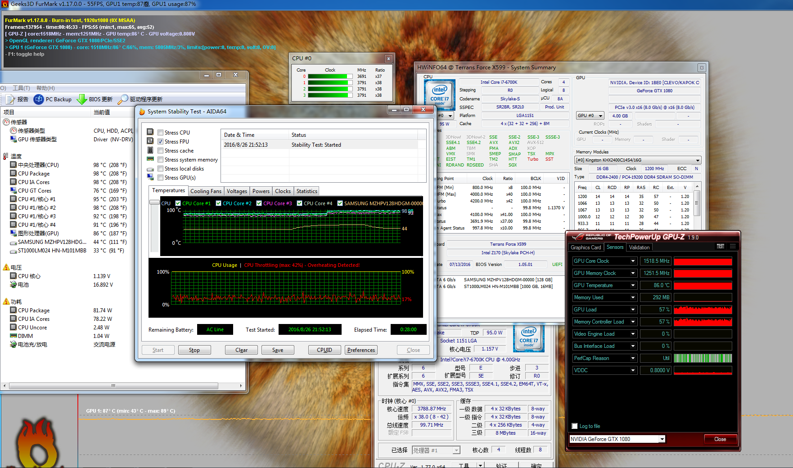This screenshot has height=468, width=793.
Task: Click the GPU-Z screenshot camera icon
Action: coord(721,247)
